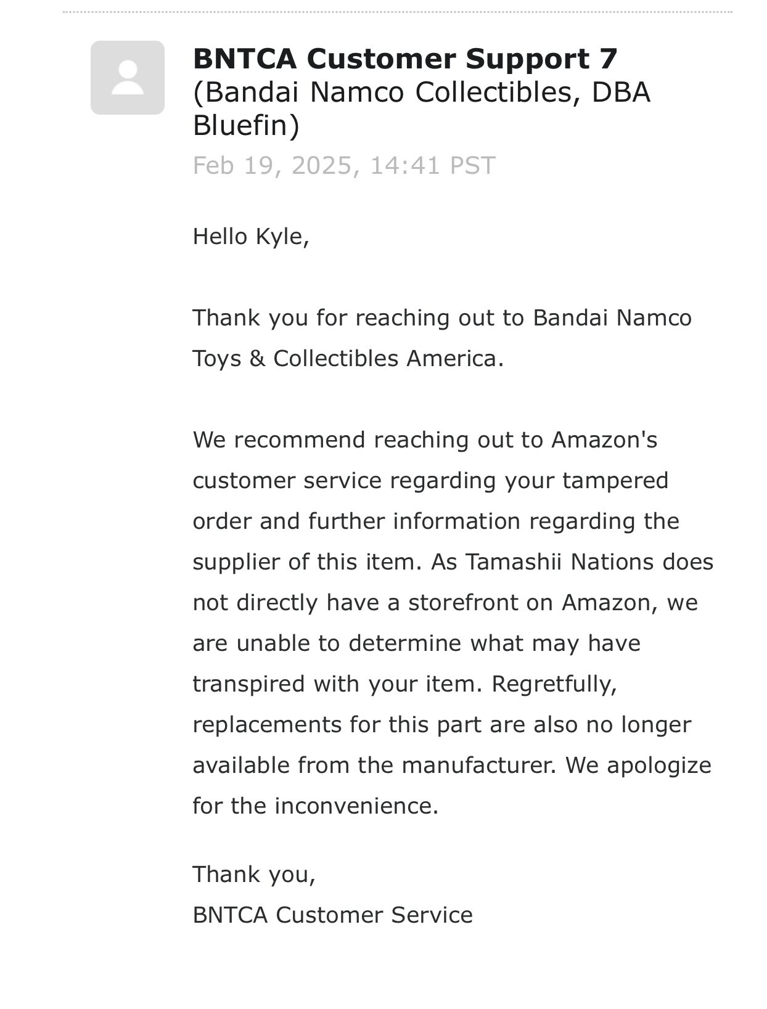Click the replacements for this part line
The height and width of the screenshot is (1009, 767).
point(442,724)
